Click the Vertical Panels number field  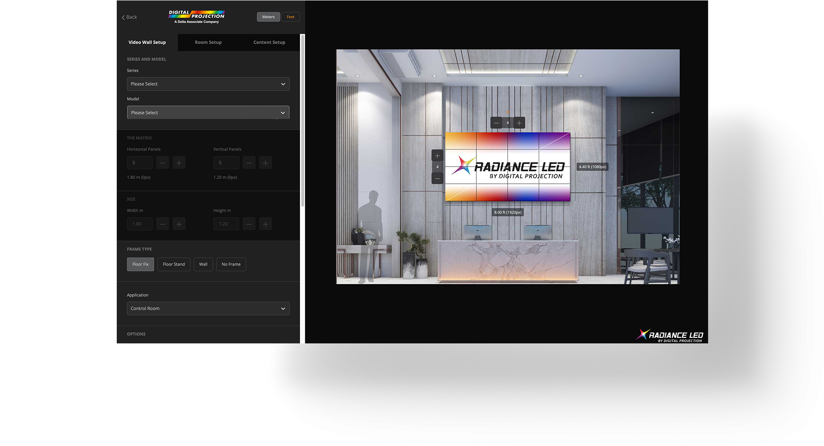pos(226,163)
